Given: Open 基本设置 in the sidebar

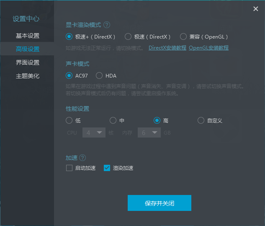Looking at the screenshot, I should (x=28, y=36).
